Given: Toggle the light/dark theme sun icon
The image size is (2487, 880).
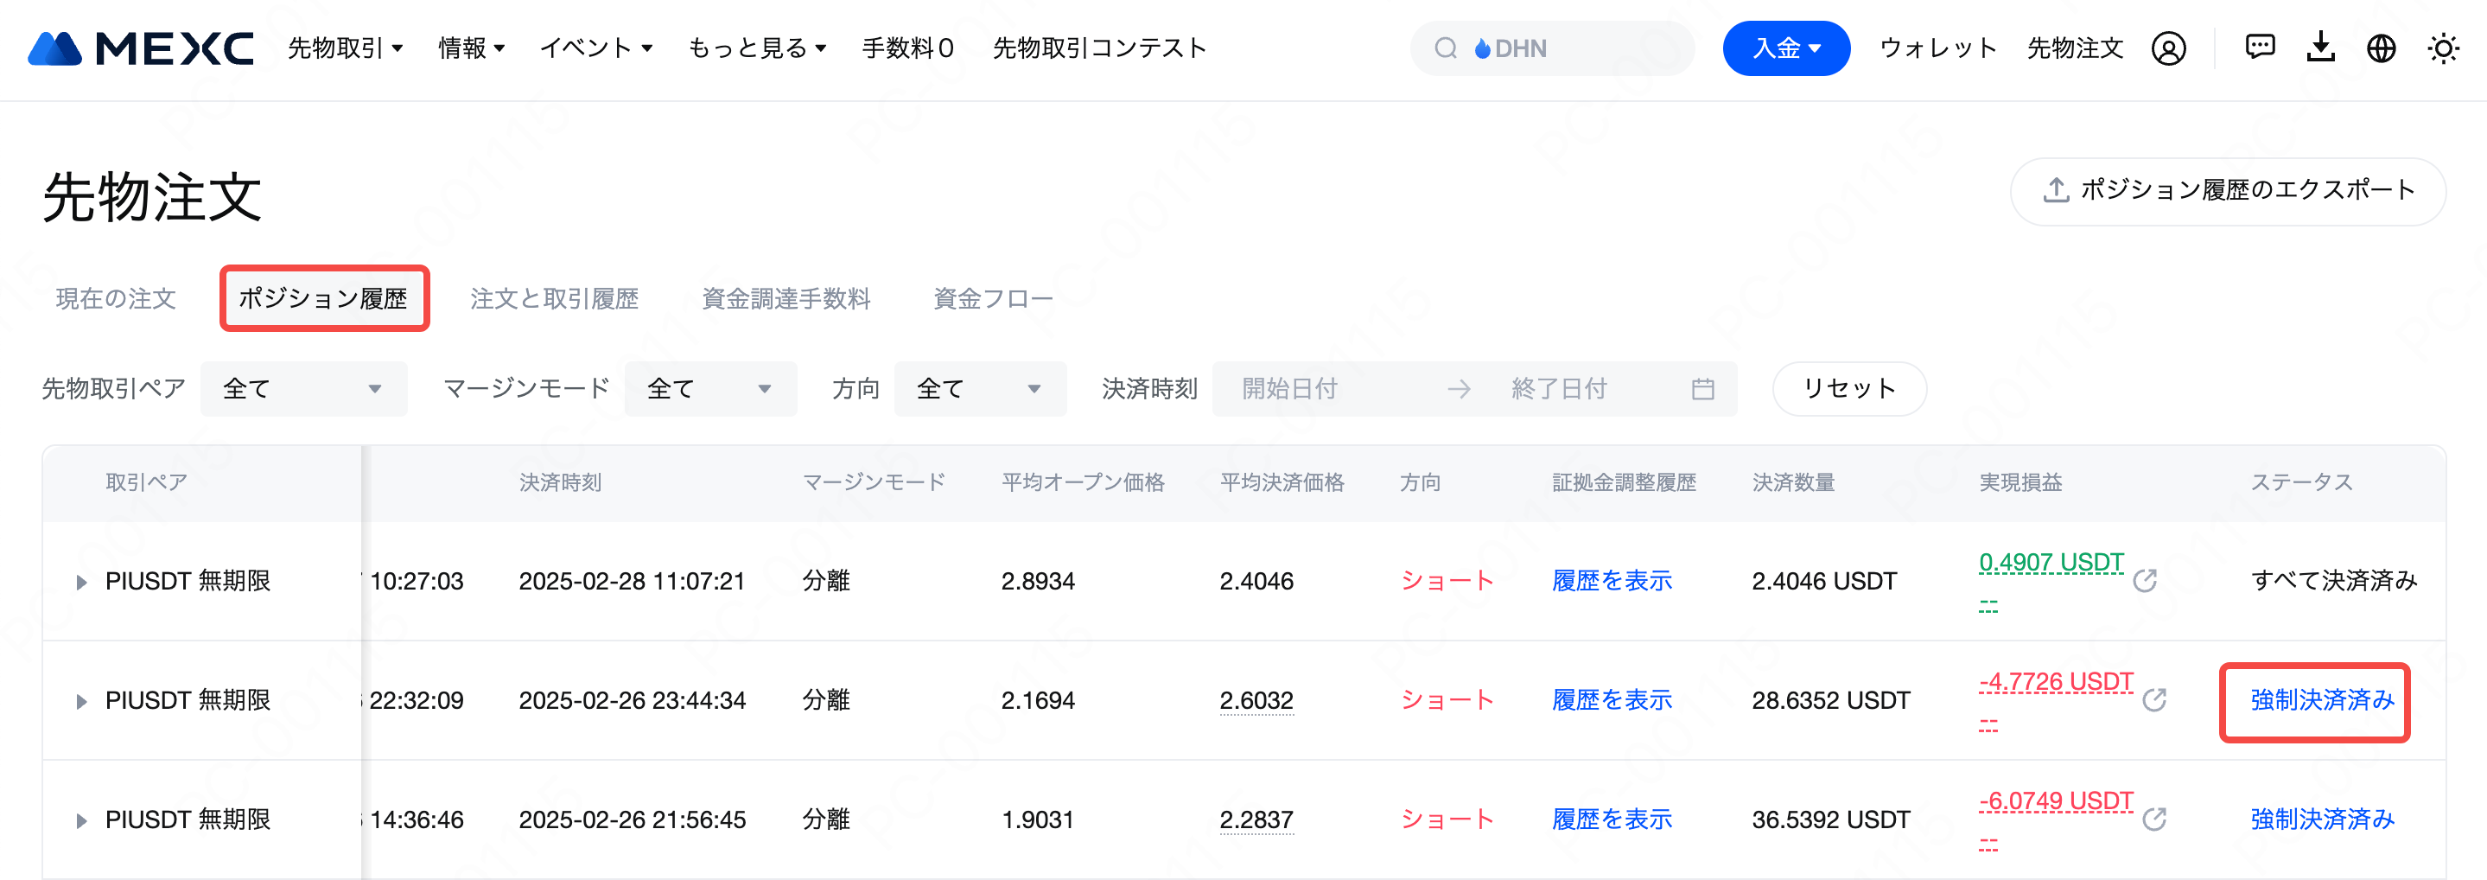Looking at the screenshot, I should coord(2443,48).
